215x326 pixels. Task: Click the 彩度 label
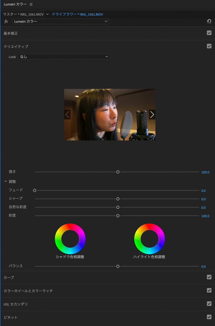[12, 215]
